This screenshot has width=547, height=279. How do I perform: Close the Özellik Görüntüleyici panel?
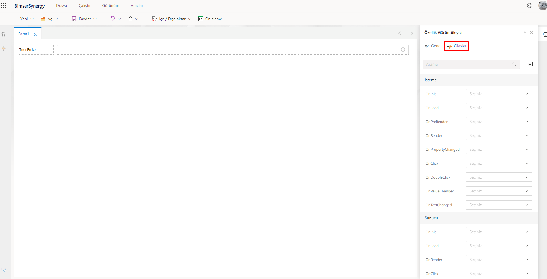tap(531, 32)
